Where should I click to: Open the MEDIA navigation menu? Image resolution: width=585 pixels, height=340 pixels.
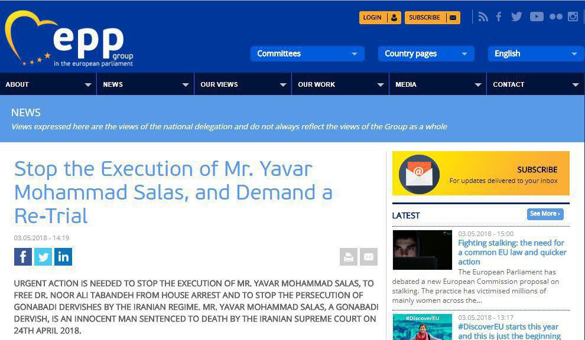tap(437, 84)
